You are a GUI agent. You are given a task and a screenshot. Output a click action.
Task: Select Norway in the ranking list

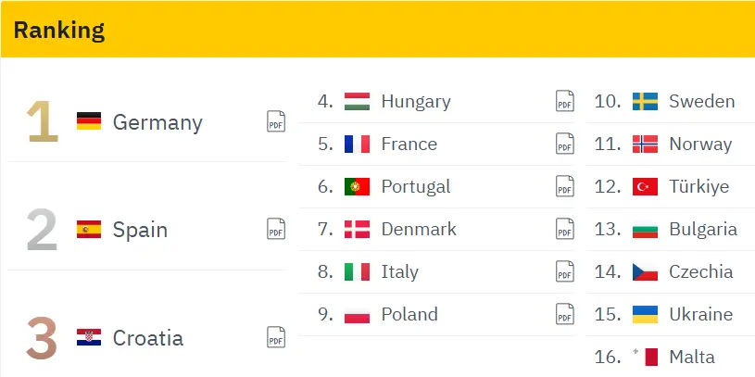click(700, 144)
